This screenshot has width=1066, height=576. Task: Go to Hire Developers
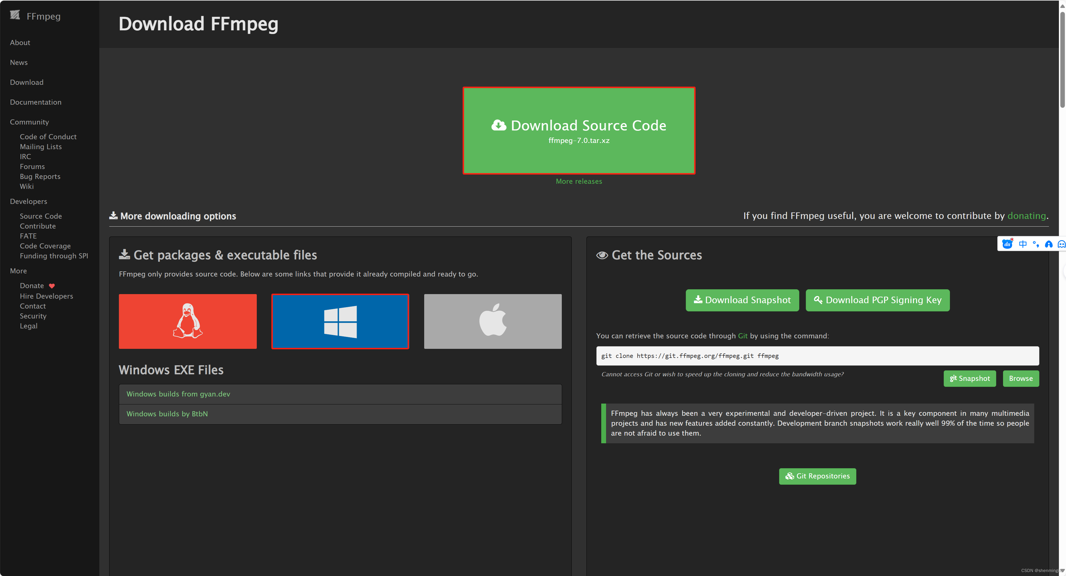tap(46, 296)
